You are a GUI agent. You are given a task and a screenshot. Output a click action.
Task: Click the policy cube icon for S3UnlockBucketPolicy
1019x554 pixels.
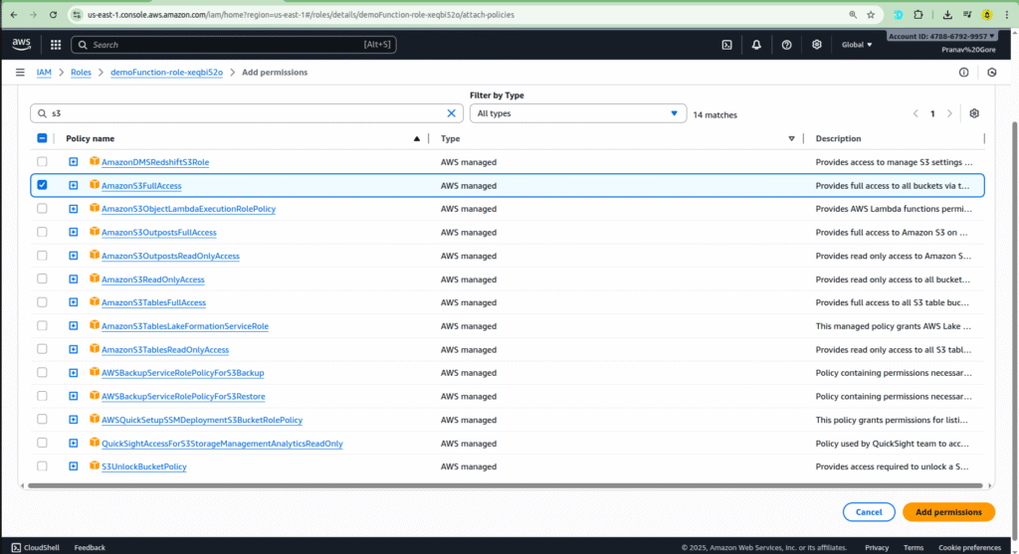[x=95, y=465]
